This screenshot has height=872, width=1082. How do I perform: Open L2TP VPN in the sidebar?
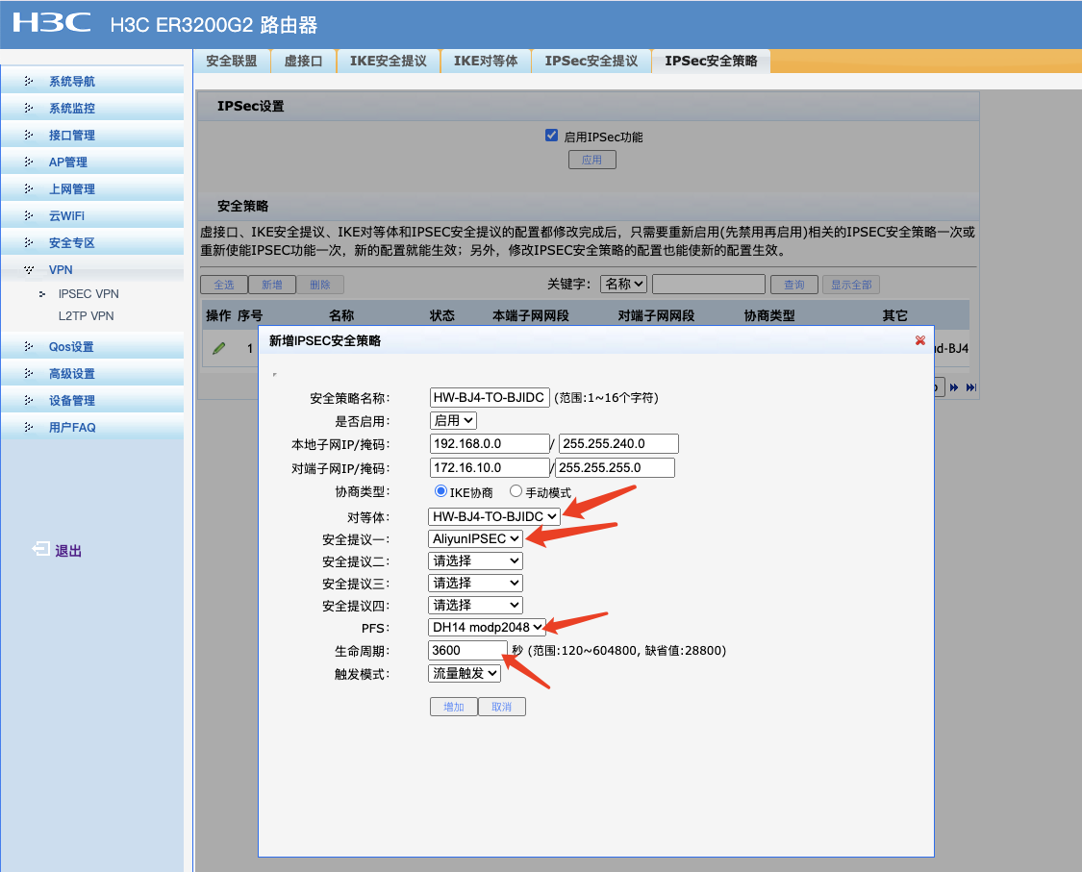(x=86, y=316)
